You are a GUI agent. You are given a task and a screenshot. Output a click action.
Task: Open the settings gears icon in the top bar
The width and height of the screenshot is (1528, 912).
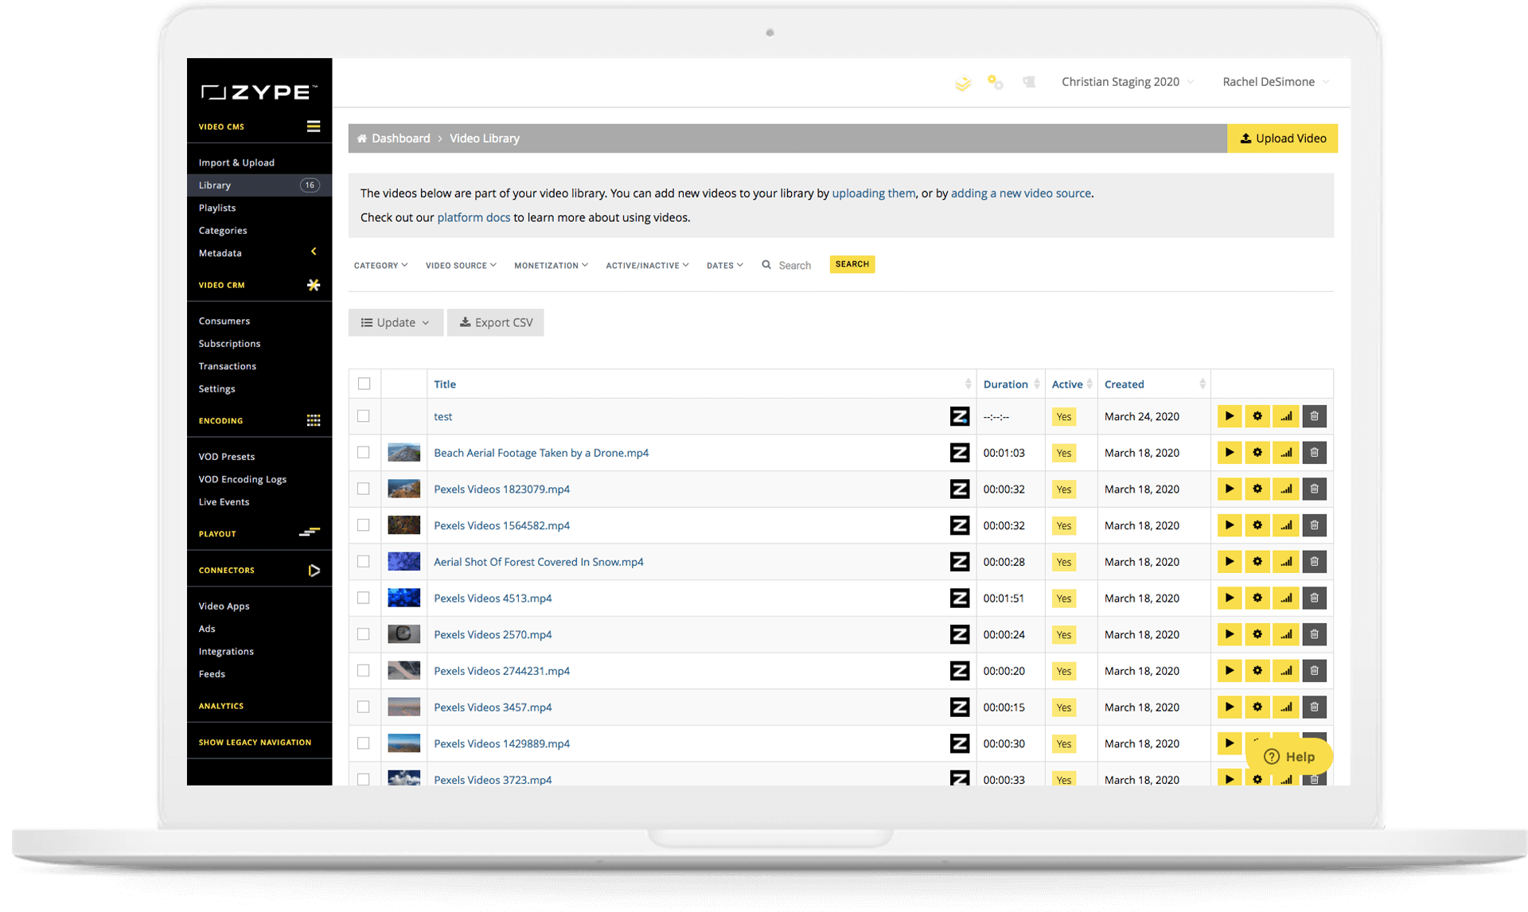[996, 82]
